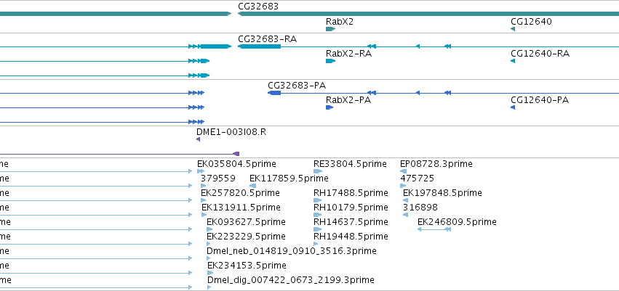Image resolution: width=619 pixels, height=291 pixels.
Task: Click the RH10179.5prime label
Action: coord(351,207)
